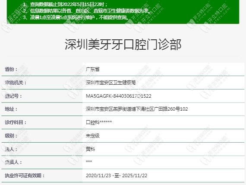Screen dimensions: 246x185
Task: Click the 口腔科****** value
Action: tap(99, 122)
